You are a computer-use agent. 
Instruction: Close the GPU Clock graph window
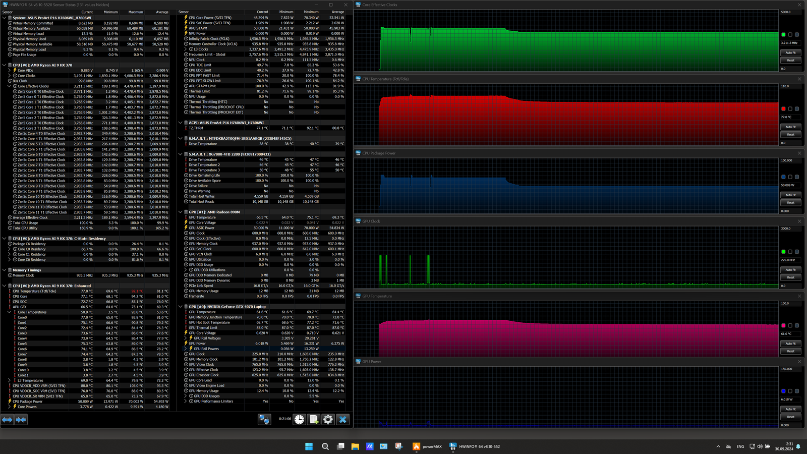[799, 221]
